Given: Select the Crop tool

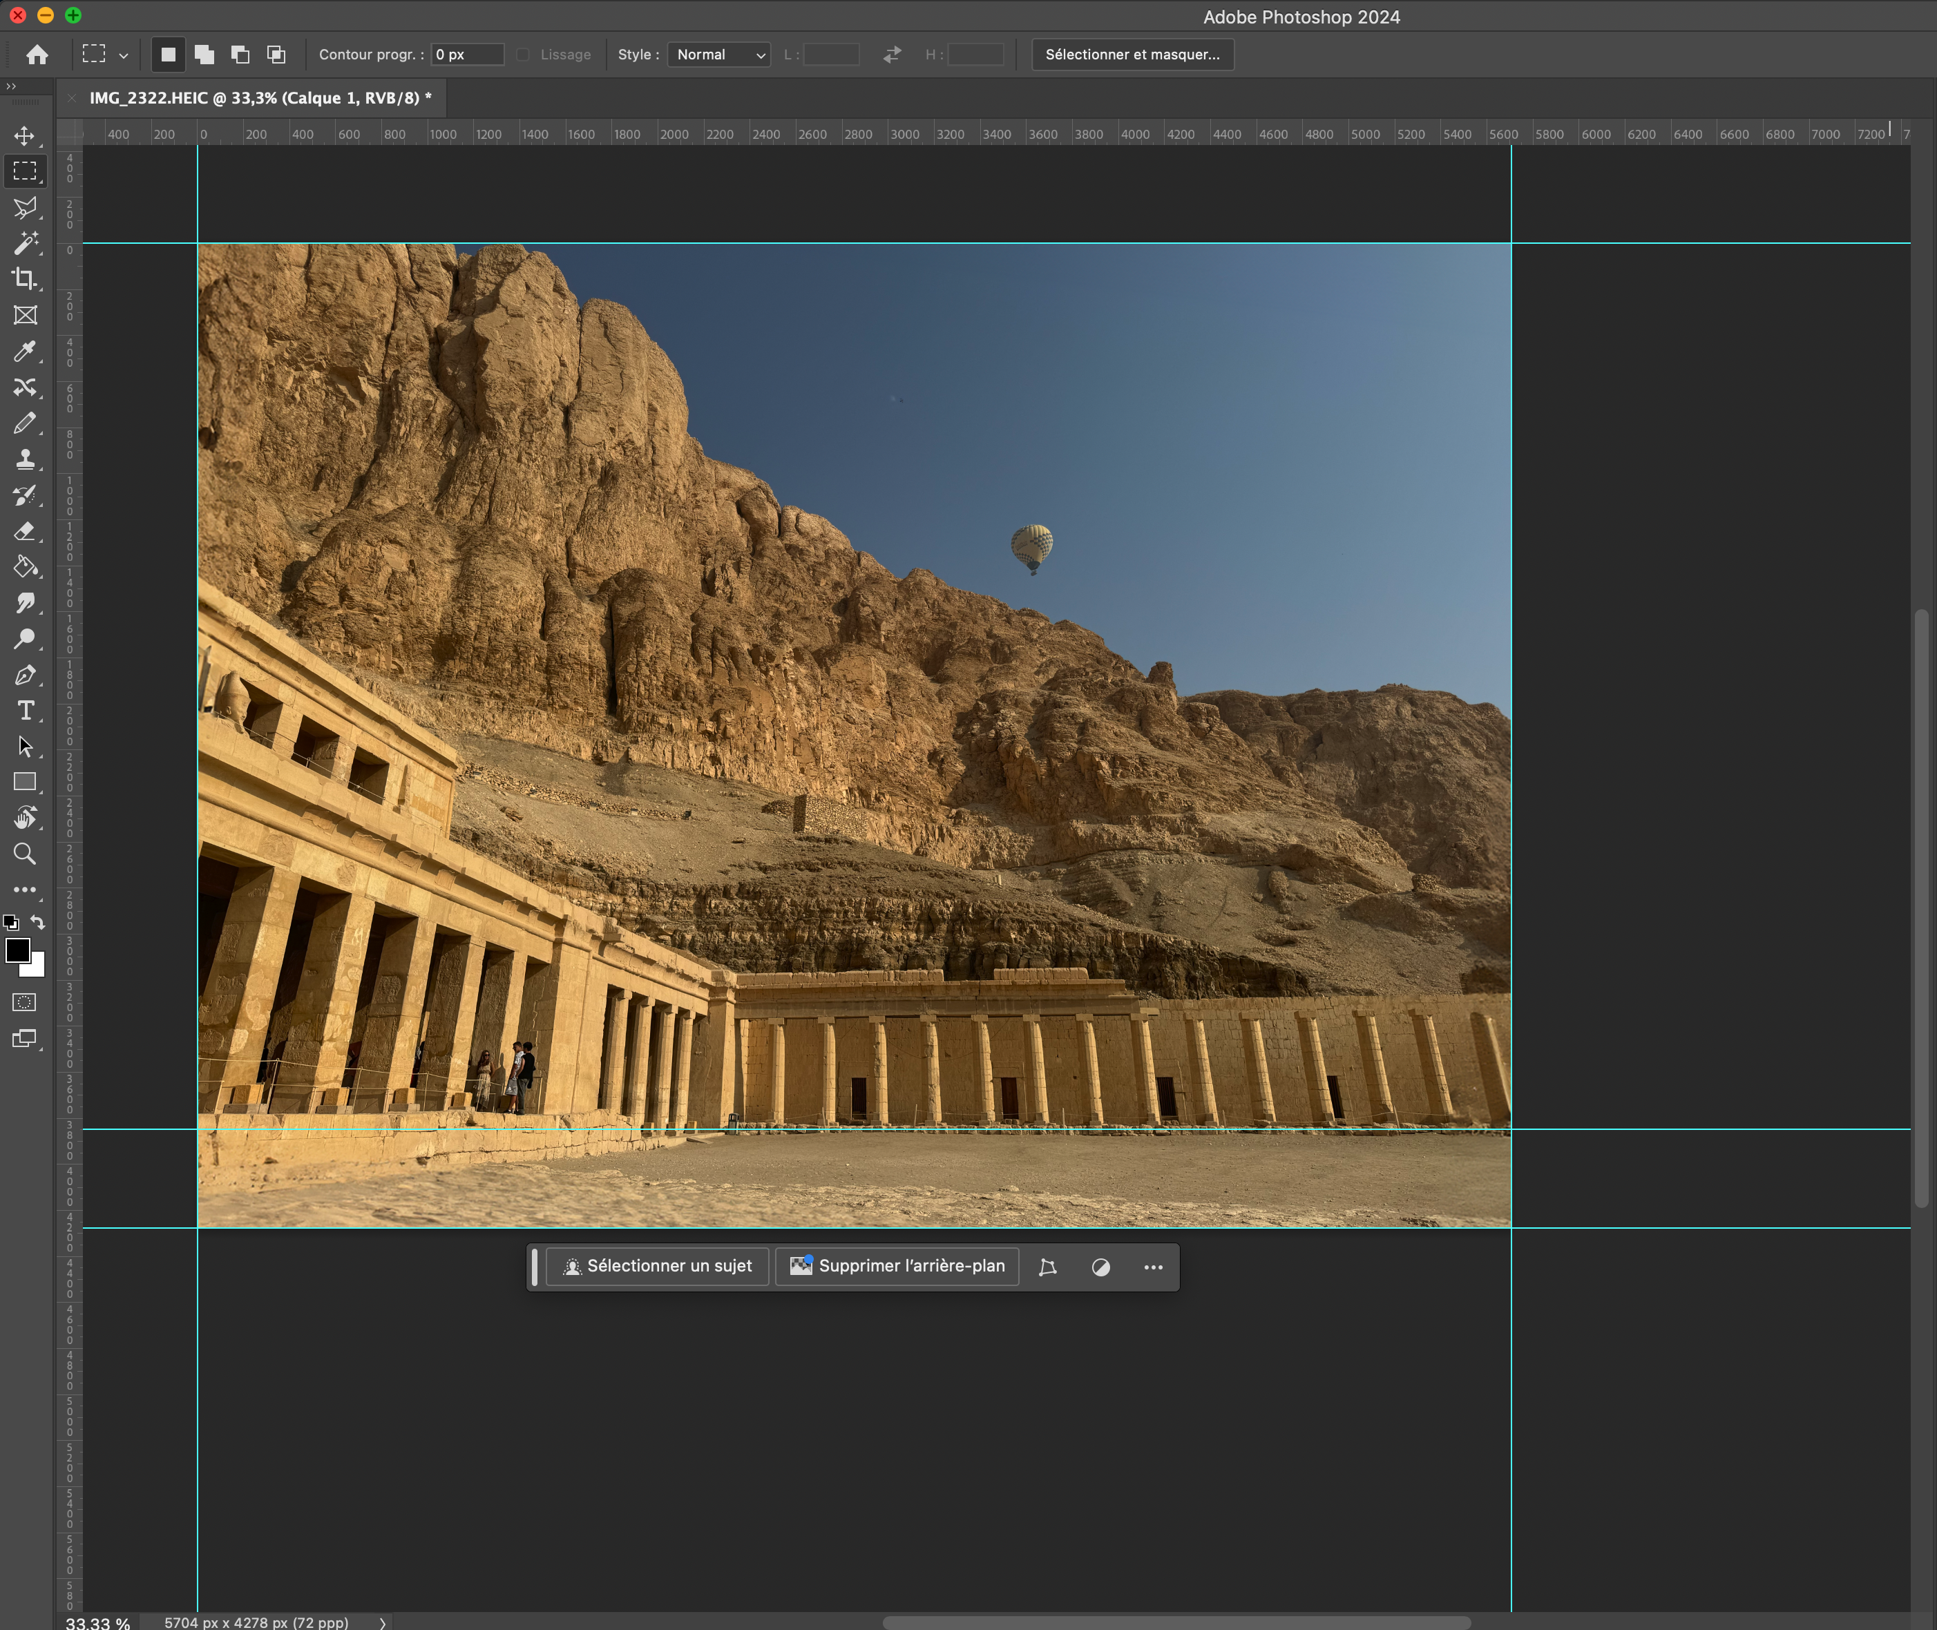Looking at the screenshot, I should 25,279.
